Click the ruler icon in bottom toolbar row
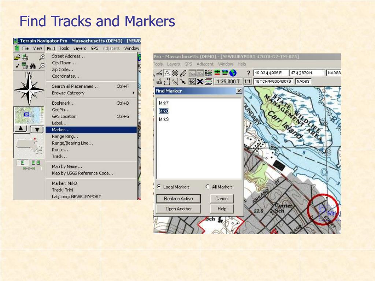 coord(159,82)
